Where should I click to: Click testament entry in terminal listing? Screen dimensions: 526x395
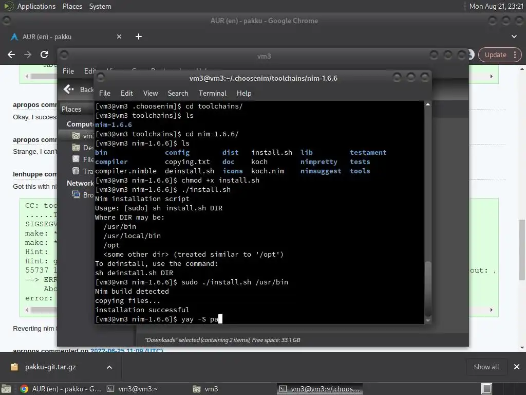tap(368, 152)
